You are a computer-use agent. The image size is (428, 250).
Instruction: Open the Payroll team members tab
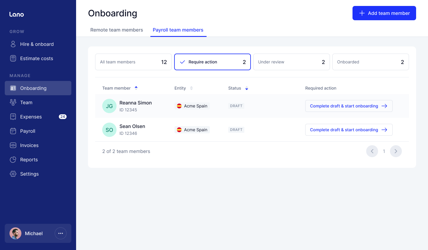pos(178,30)
